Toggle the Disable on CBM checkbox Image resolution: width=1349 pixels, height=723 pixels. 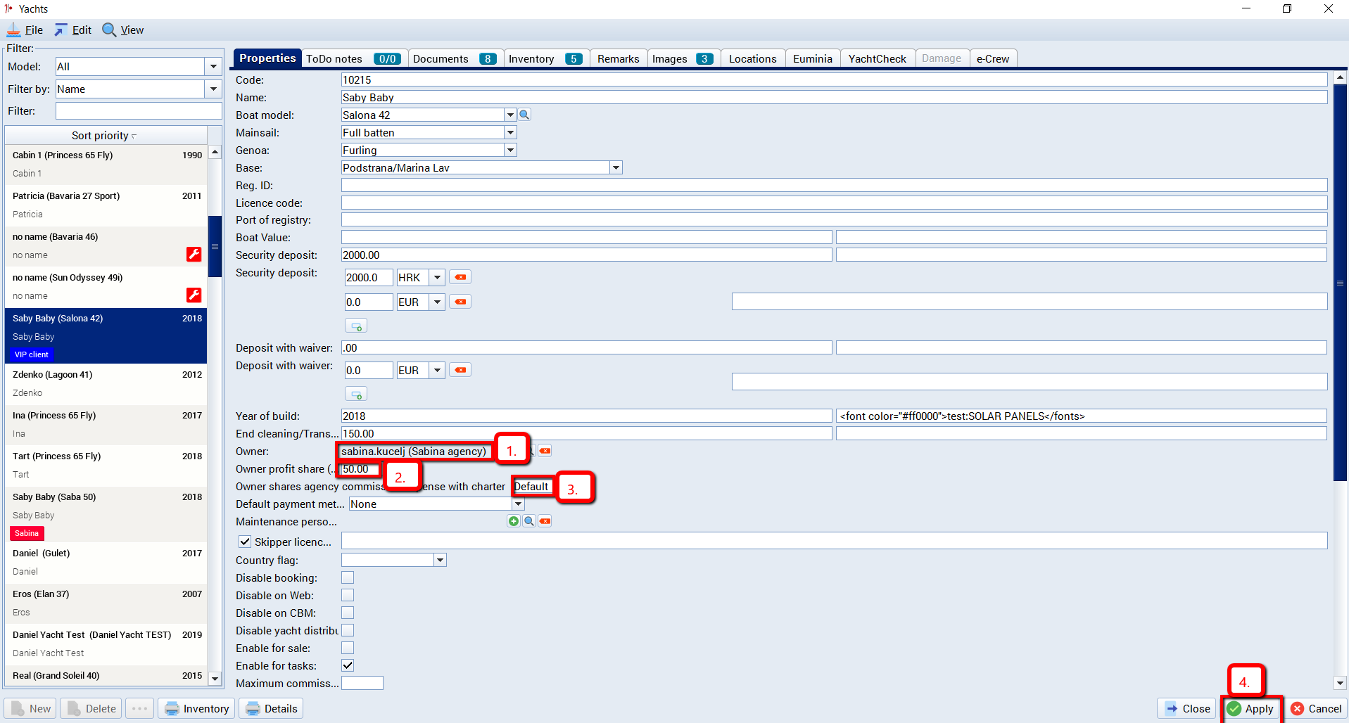coord(348,613)
